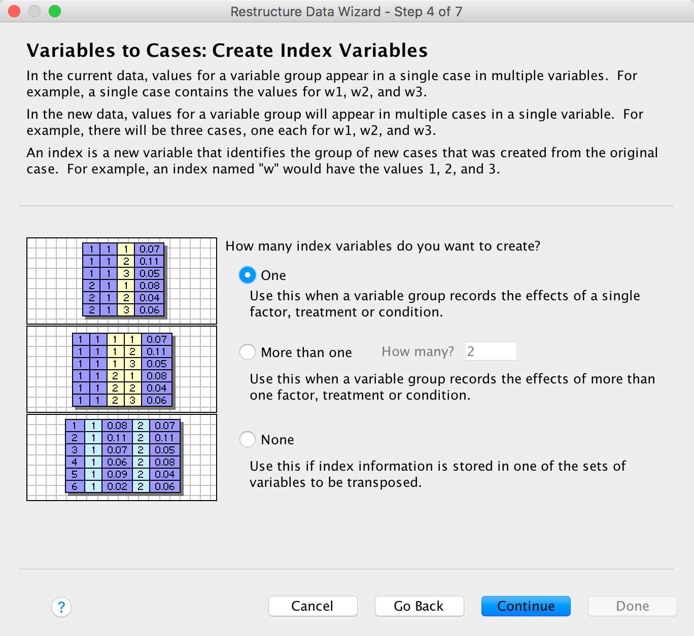
Task: Click Go Back to return to the previous step
Action: pyautogui.click(x=419, y=606)
